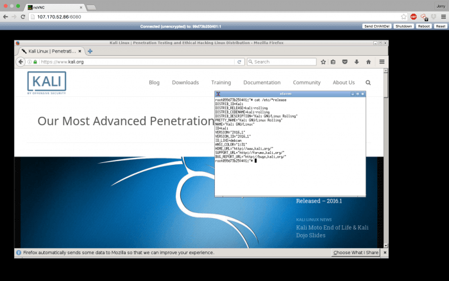This screenshot has height=281, width=449.
Task: Bookmark the noVNC page with Chrome's star
Action: [x=403, y=17]
